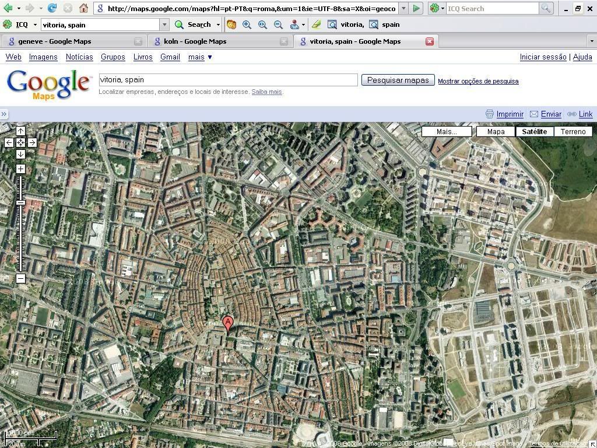Click the Pesquisar mapas button
Viewport: 597px width, 448px height.
pyautogui.click(x=398, y=80)
